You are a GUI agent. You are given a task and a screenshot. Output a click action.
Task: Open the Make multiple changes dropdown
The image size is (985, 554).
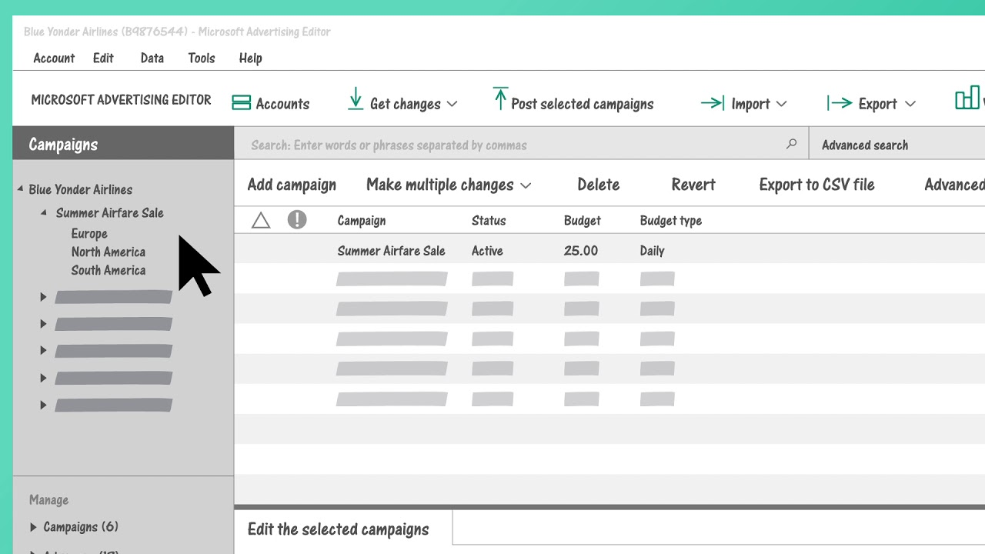click(x=449, y=185)
